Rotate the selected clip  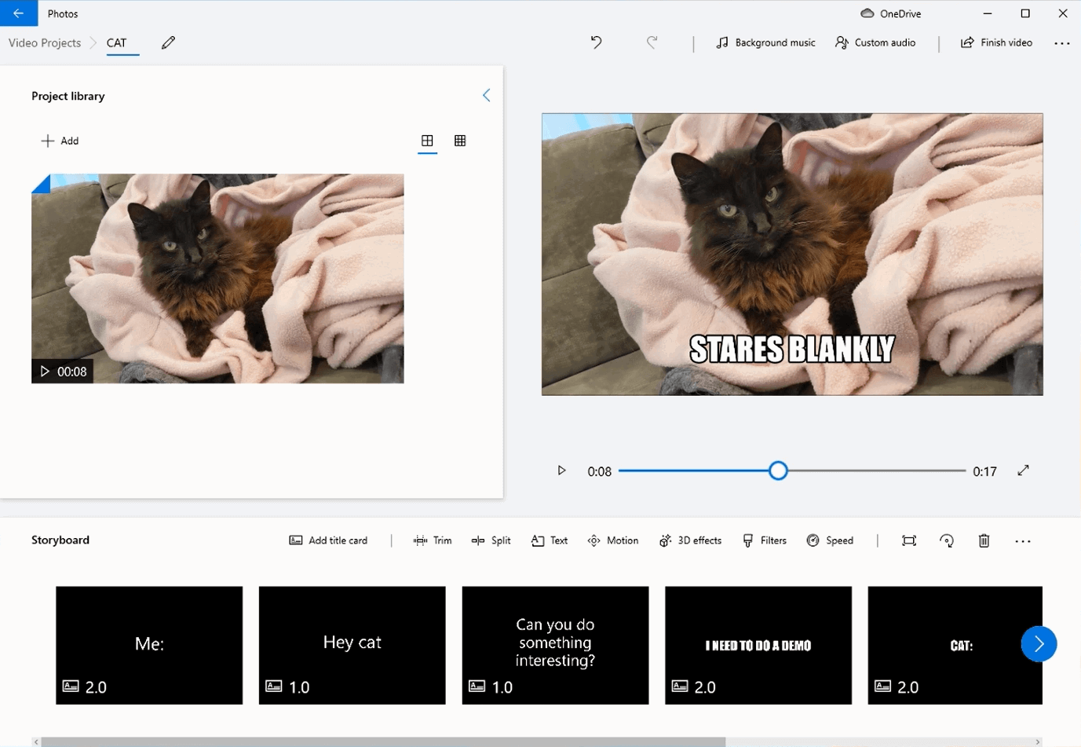pyautogui.click(x=947, y=540)
